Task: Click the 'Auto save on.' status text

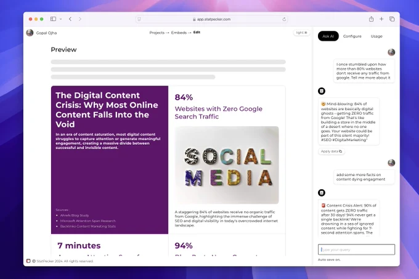Action: [329, 259]
